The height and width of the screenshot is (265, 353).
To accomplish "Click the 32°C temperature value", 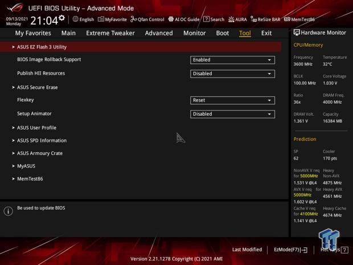I will click(327, 64).
